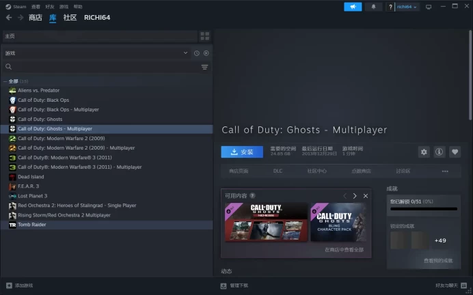This screenshot has width=473, height=295.
Task: Click the blue Install button (安装)
Action: tap(242, 152)
